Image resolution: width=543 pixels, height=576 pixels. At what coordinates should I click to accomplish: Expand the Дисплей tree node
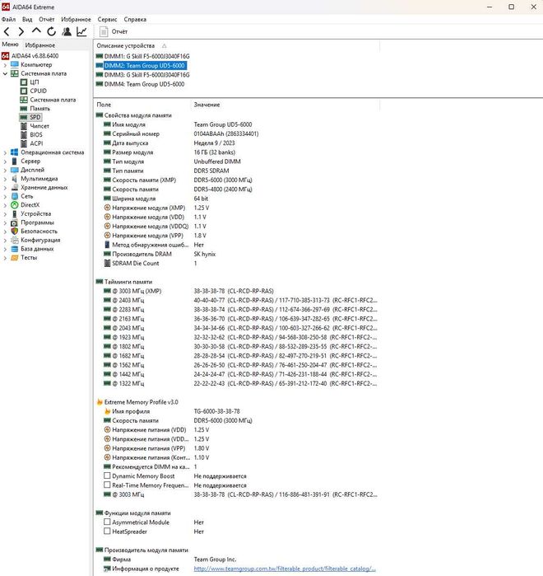tap(5, 170)
